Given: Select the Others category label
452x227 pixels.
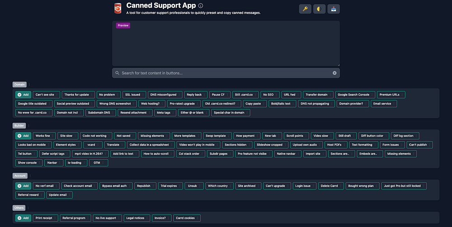Looking at the screenshot, I should (x=19, y=208).
